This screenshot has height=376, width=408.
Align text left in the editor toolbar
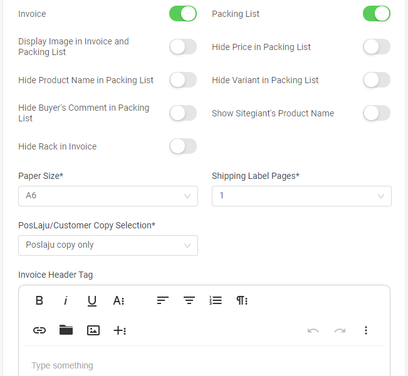click(x=163, y=300)
